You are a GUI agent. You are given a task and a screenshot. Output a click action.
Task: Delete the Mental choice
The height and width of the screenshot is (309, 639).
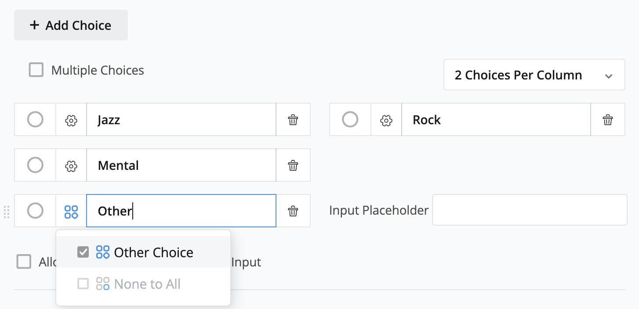click(293, 165)
